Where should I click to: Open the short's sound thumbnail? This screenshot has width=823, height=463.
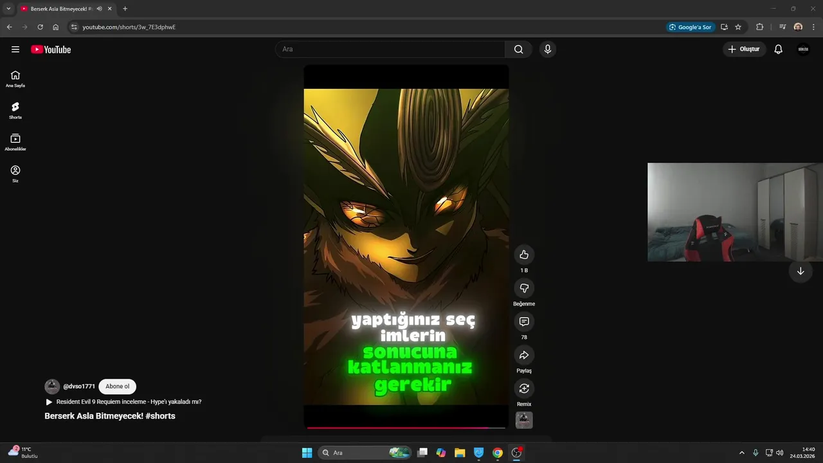524,420
